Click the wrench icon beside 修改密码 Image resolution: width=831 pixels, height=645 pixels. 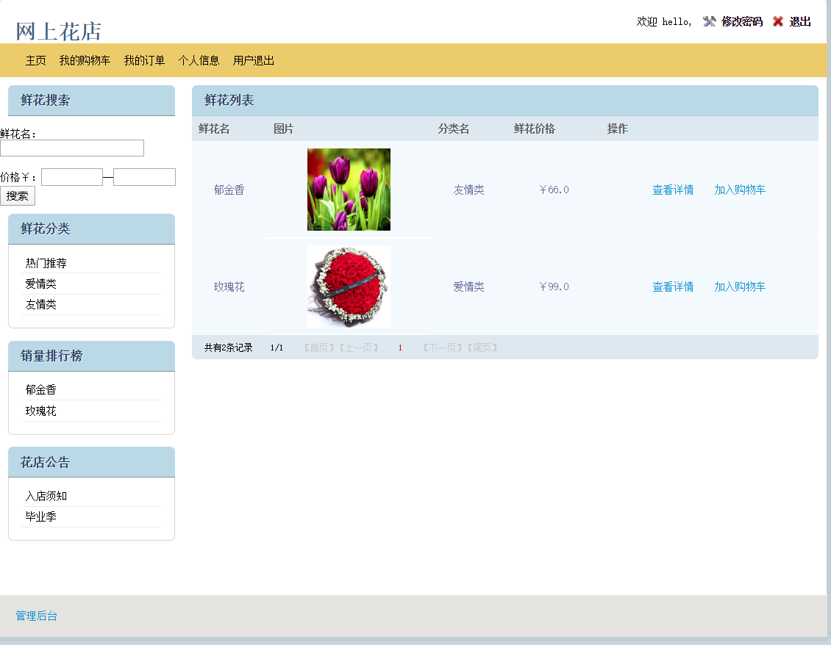pos(709,22)
